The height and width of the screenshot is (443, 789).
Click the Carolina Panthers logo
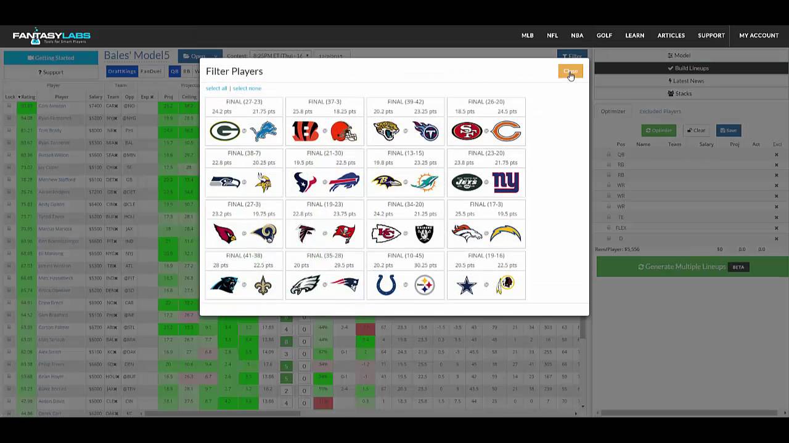pyautogui.click(x=225, y=285)
